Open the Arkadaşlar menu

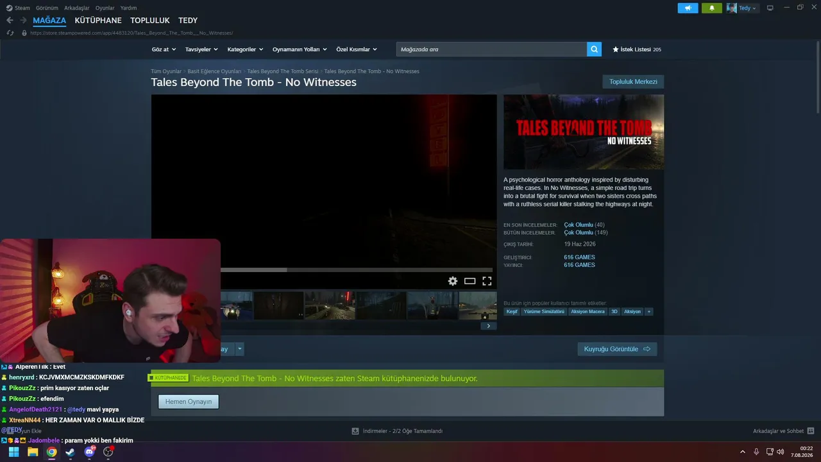[x=77, y=8]
